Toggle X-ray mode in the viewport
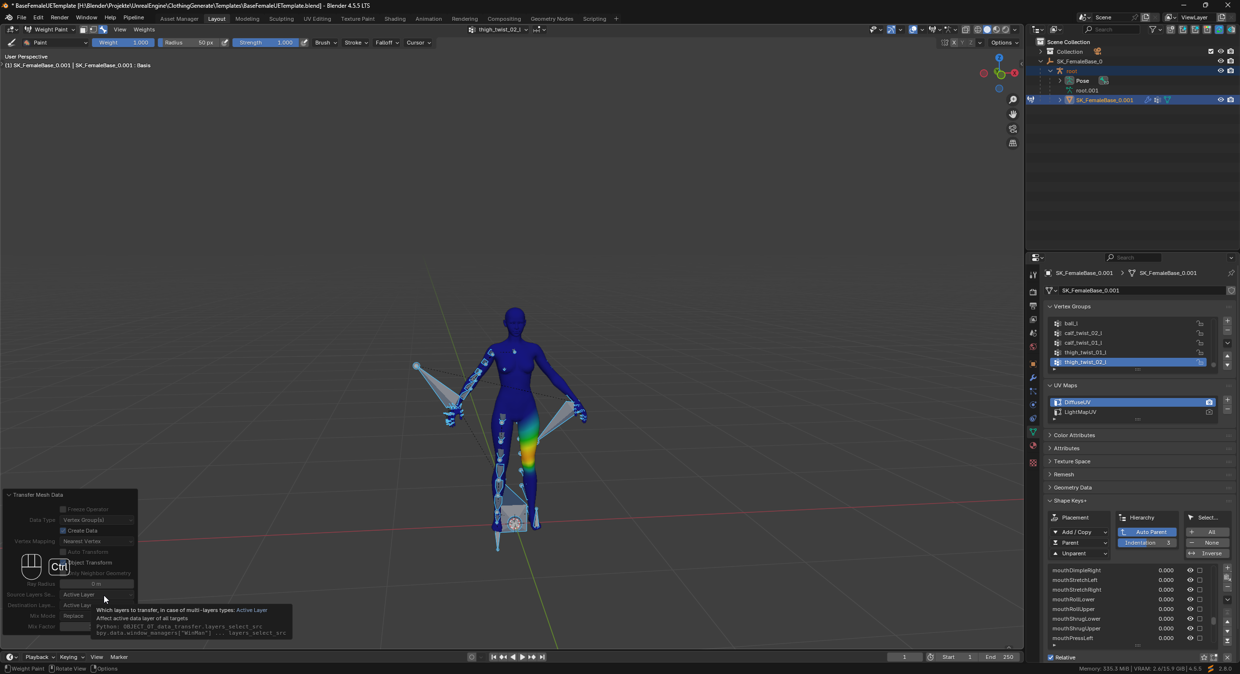Viewport: 1240px width, 674px height. coord(966,30)
